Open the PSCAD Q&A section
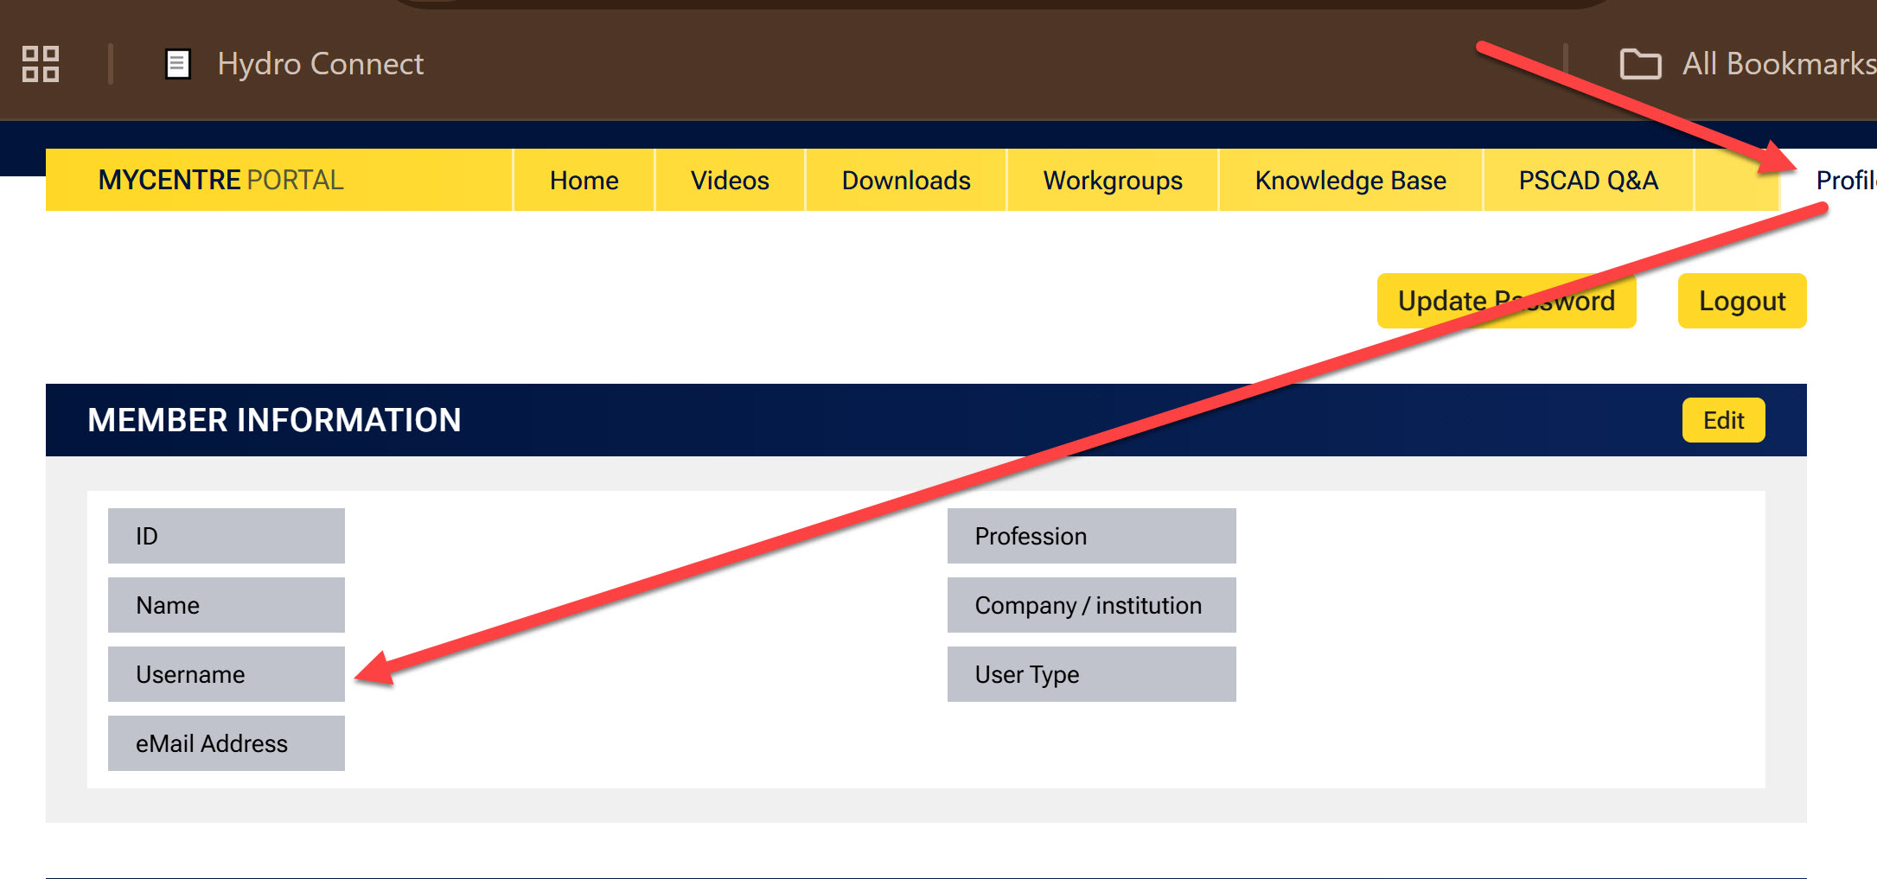The width and height of the screenshot is (1877, 879). click(x=1588, y=180)
